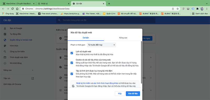Click the address bar URL

tap(52, 9)
